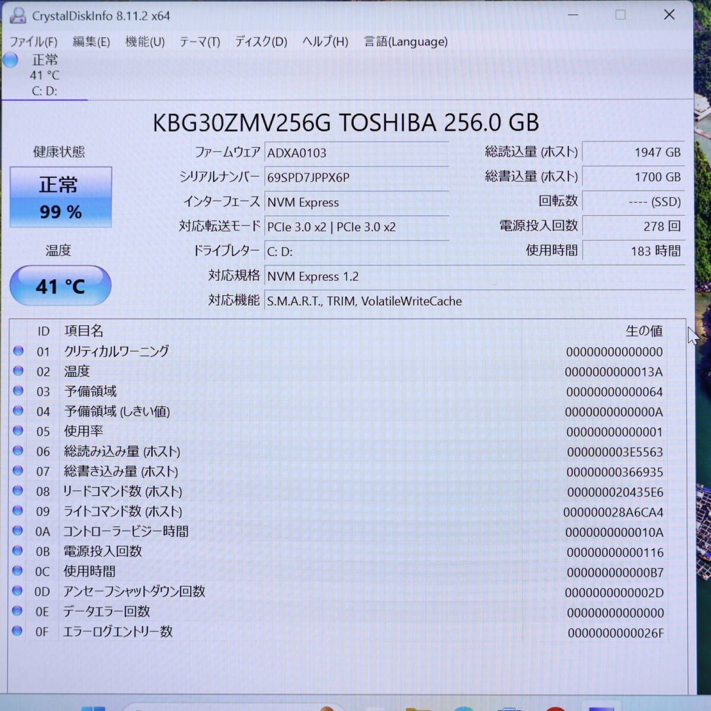
Task: Click status dot for 02 温度 row
Action: pyautogui.click(x=18, y=371)
